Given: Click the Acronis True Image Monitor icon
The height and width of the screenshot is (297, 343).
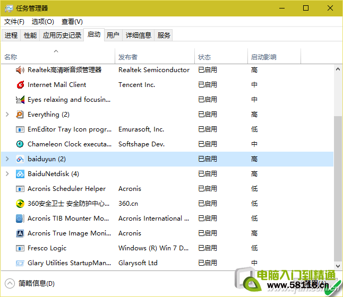Looking at the screenshot, I should coord(20,233).
